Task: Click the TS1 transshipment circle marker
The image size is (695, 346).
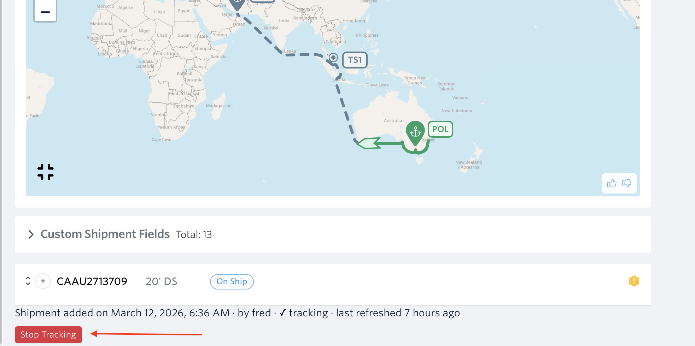Action: 333,58
